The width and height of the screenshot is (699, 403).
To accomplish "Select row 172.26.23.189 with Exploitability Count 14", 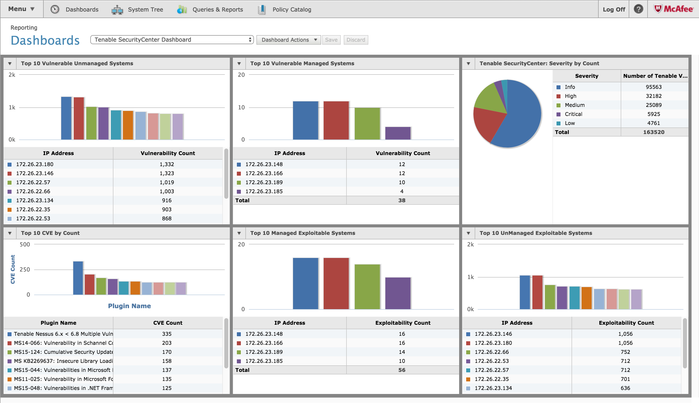I will click(346, 352).
